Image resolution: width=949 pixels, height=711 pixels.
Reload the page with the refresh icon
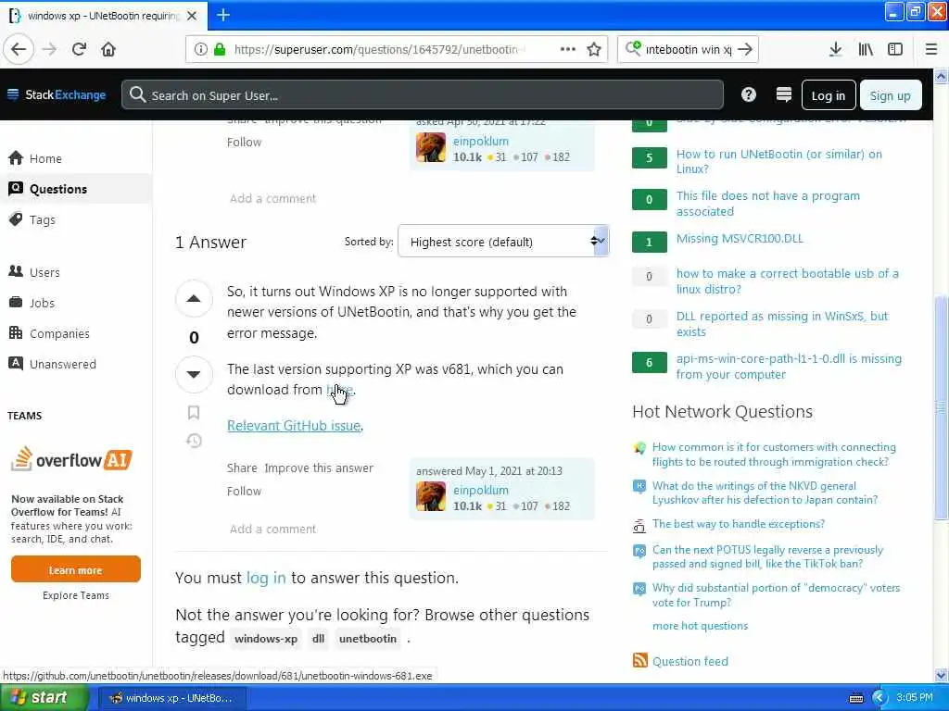click(79, 49)
